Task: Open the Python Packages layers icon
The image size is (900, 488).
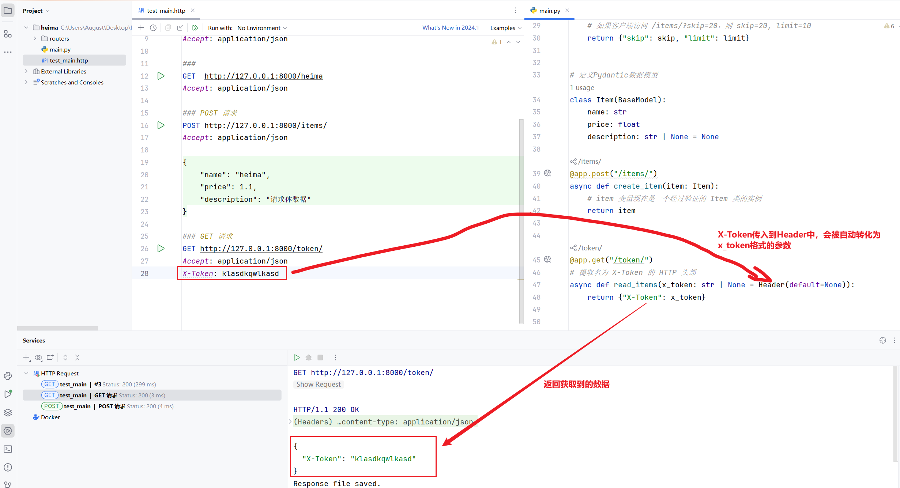Action: point(8,412)
